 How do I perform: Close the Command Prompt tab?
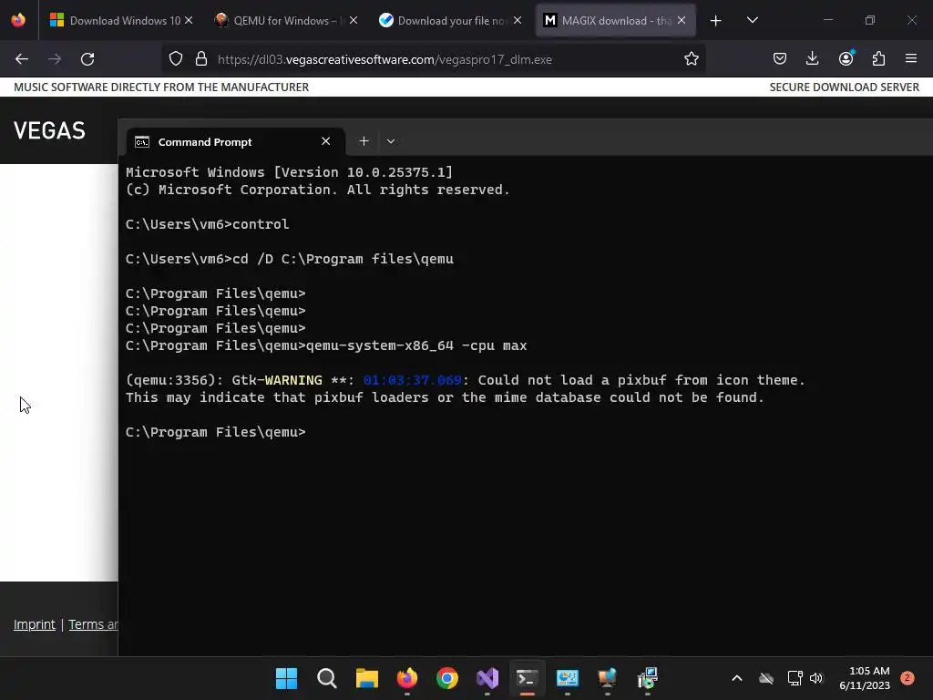(325, 141)
